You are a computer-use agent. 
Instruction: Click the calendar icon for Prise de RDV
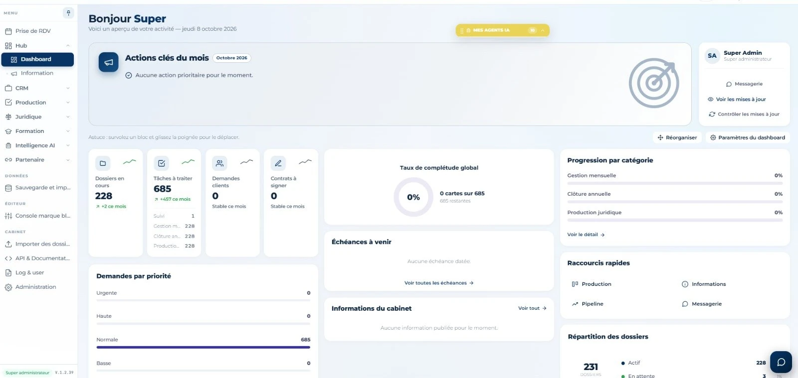(x=8, y=31)
